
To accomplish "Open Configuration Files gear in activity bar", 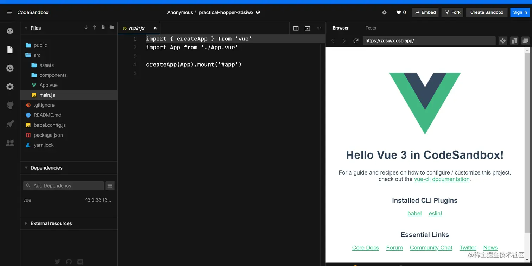I will 10,87.
